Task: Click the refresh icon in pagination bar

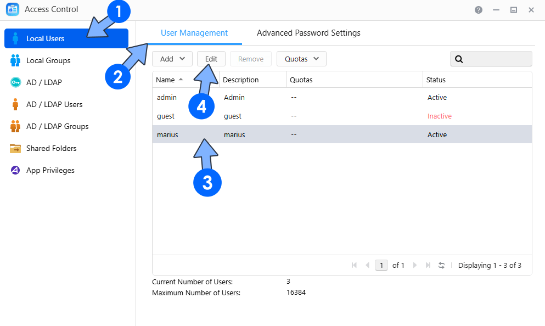Action: (x=441, y=265)
